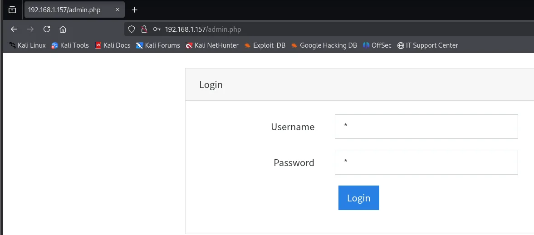This screenshot has height=235, width=534.
Task: Click the saved logins key icon
Action: point(157,29)
